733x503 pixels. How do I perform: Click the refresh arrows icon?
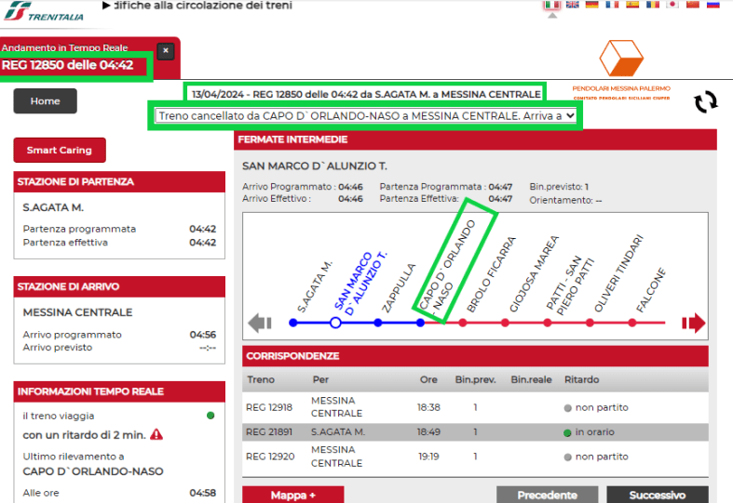click(706, 102)
